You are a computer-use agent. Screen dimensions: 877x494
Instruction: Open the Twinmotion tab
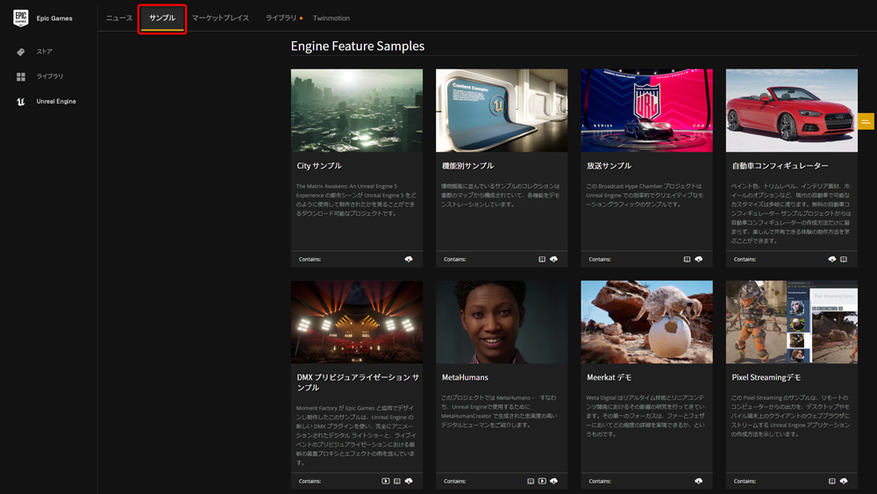(x=332, y=18)
